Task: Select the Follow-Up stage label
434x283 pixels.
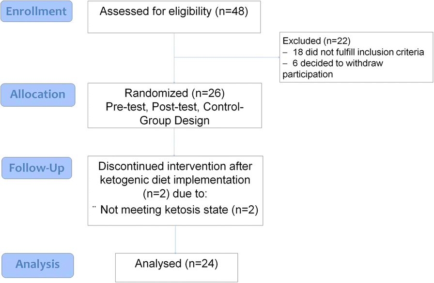Action: [x=37, y=169]
